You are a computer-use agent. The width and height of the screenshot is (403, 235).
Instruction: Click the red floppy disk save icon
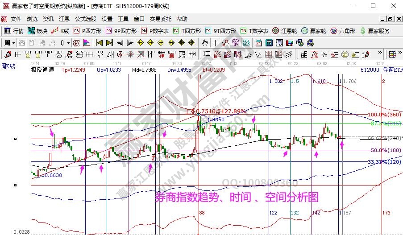(x=289, y=43)
